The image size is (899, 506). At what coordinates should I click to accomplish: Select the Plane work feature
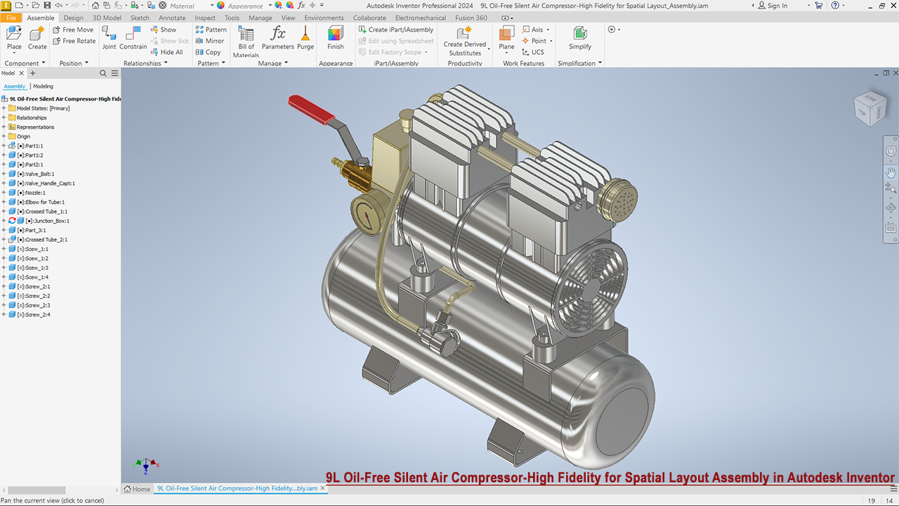pyautogui.click(x=506, y=38)
